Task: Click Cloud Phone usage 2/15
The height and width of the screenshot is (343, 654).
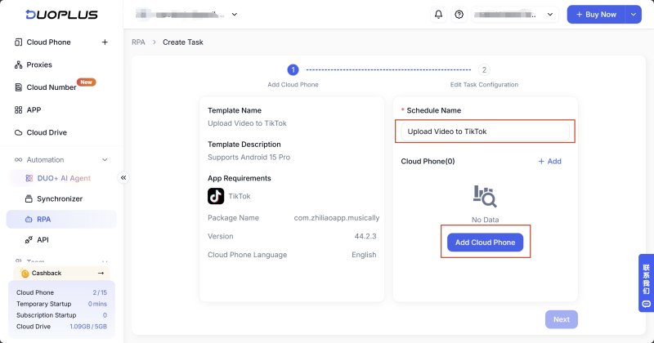Action: pos(100,292)
